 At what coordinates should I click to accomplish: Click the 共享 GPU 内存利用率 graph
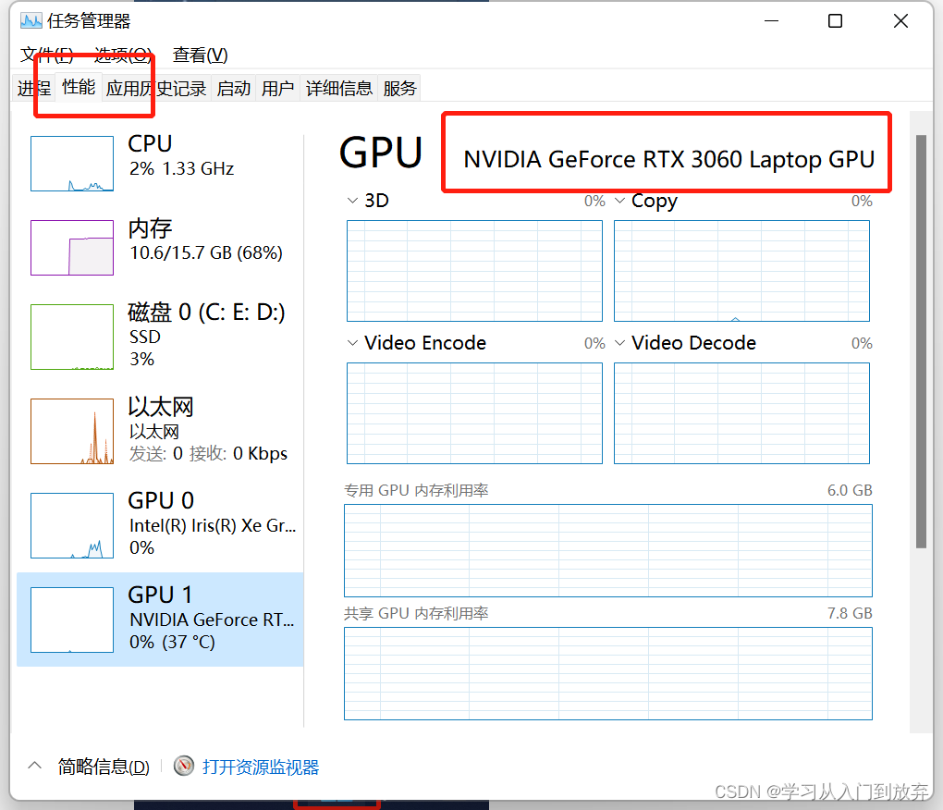(608, 673)
